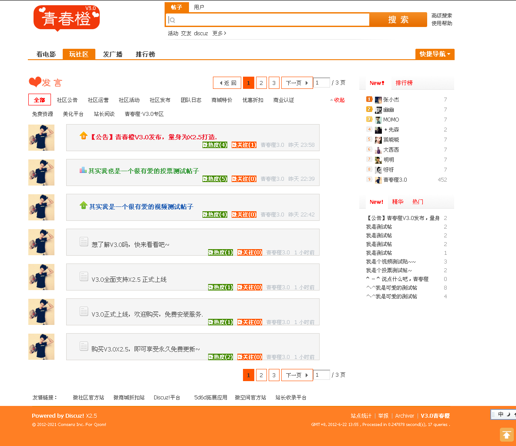Open the 看电影 navigation tab
Image resolution: width=516 pixels, height=446 pixels.
[46, 54]
